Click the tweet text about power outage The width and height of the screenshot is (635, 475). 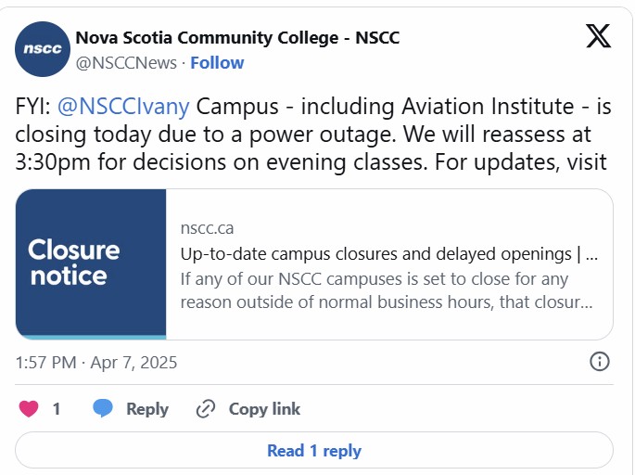click(313, 135)
